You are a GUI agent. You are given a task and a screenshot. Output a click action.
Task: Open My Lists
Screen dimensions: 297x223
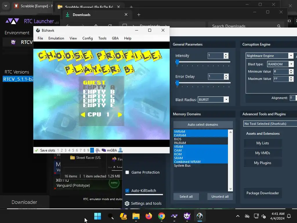point(262,143)
